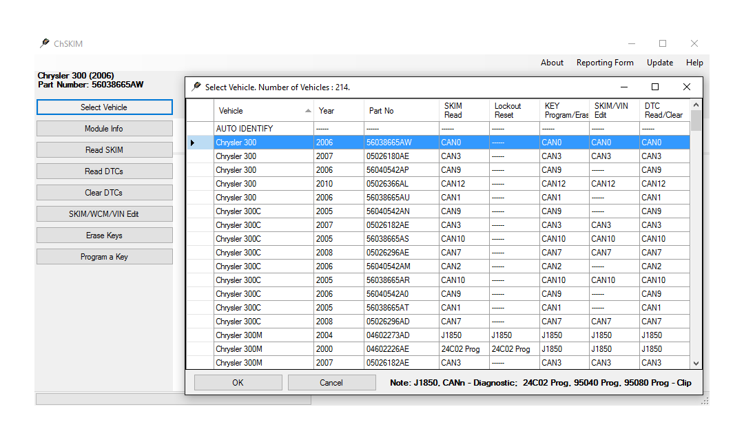Open SKIM/WCM/VIN Edit
The height and width of the screenshot is (440, 744).
pos(105,214)
